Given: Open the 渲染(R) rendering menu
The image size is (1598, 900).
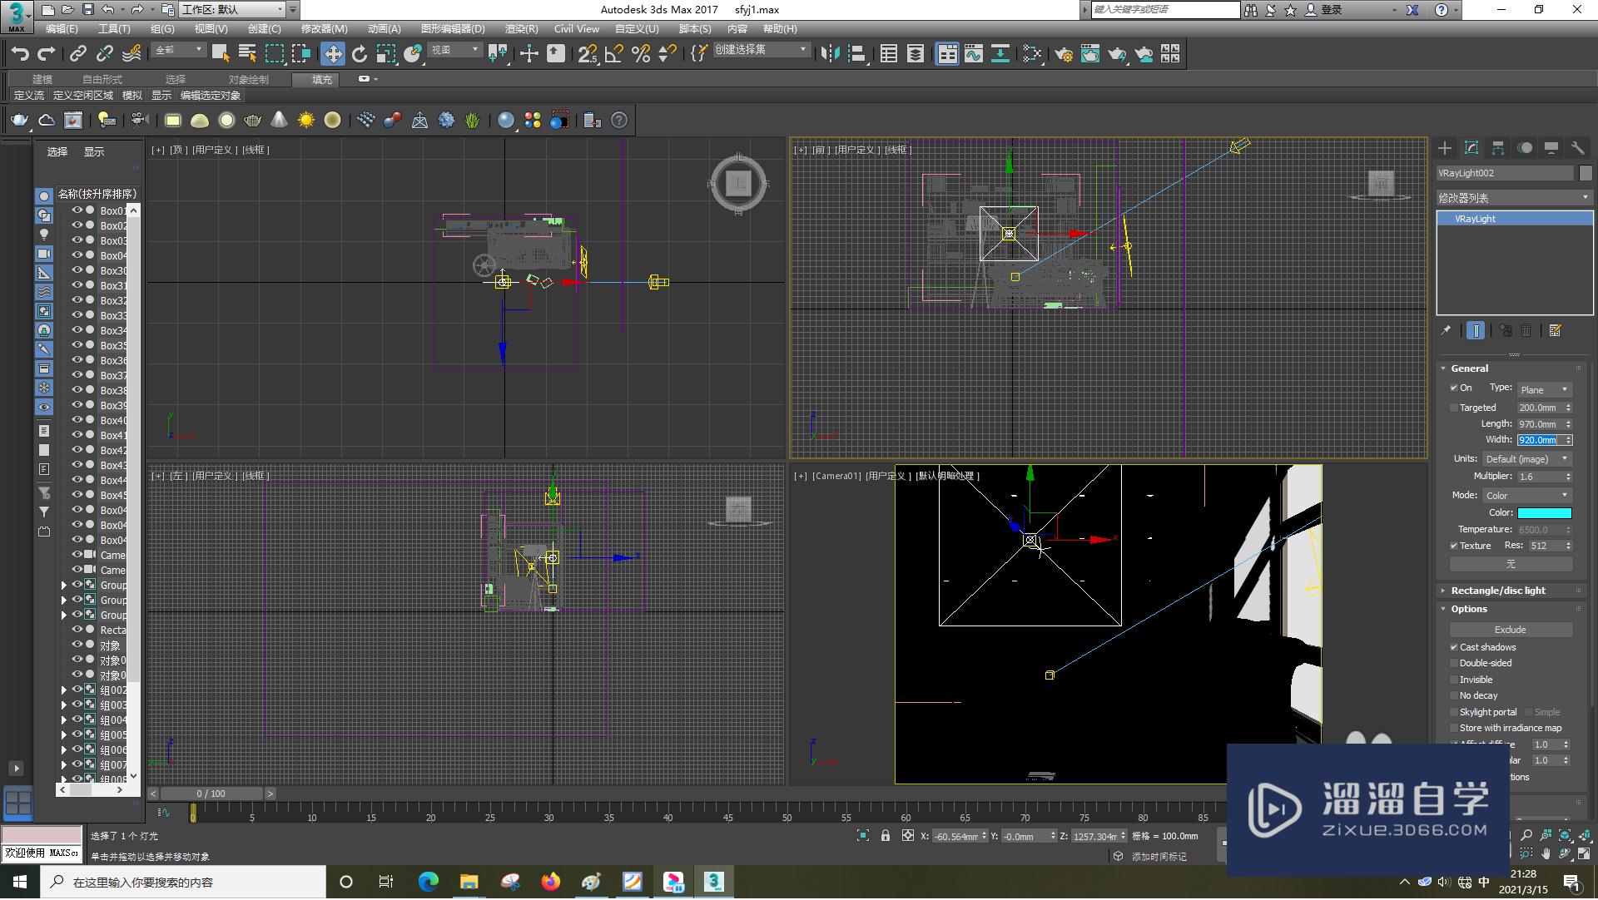Looking at the screenshot, I should (x=521, y=28).
